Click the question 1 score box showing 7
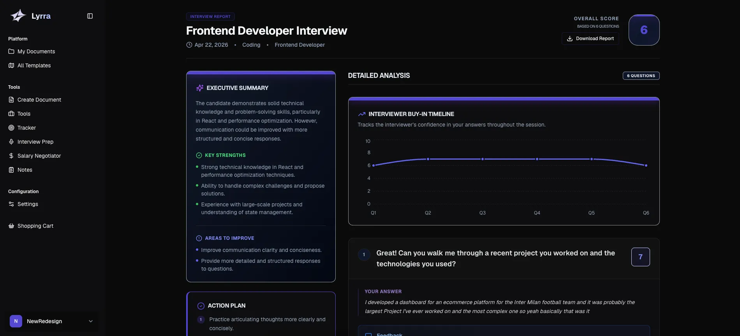Screen dimensions: 740x336 pos(640,257)
